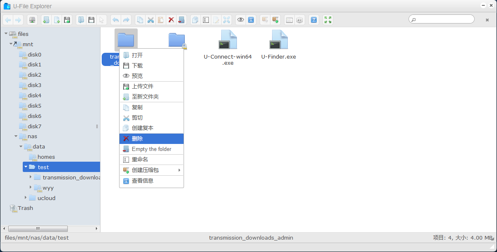Click the blue Get Info toolbar icon
497x252 pixels.
pyautogui.click(x=251, y=20)
